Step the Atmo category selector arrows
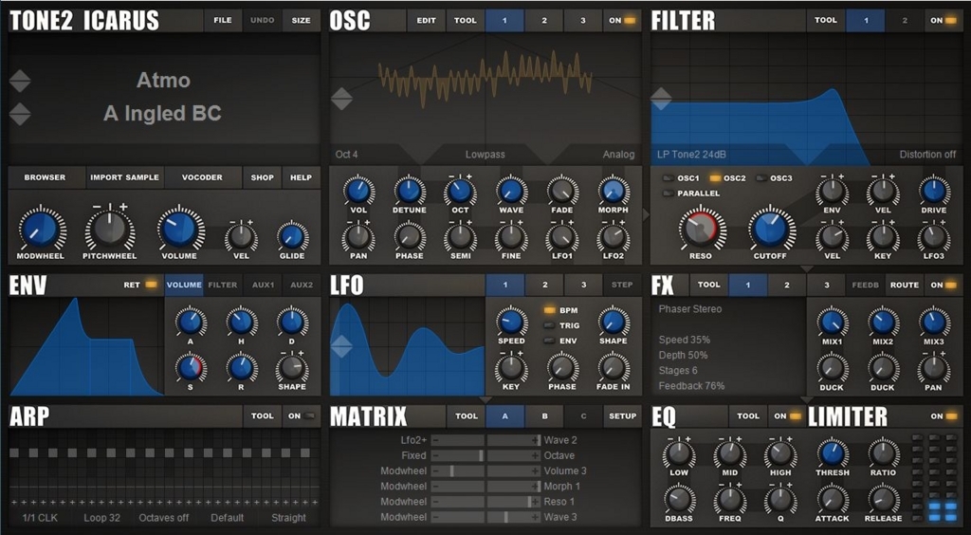The height and width of the screenshot is (535, 971). 20,81
